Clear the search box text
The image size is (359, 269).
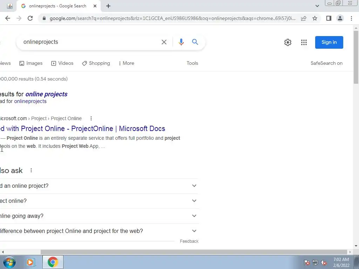click(x=164, y=42)
